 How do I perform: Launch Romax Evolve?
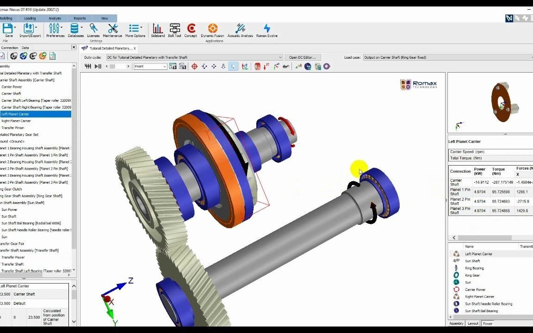click(x=267, y=30)
